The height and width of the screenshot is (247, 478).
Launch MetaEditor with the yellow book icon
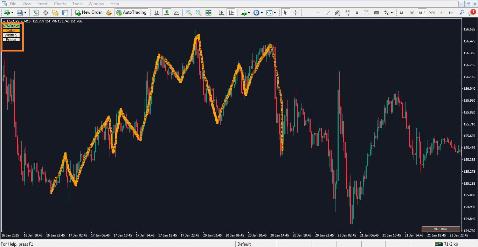[x=109, y=13]
